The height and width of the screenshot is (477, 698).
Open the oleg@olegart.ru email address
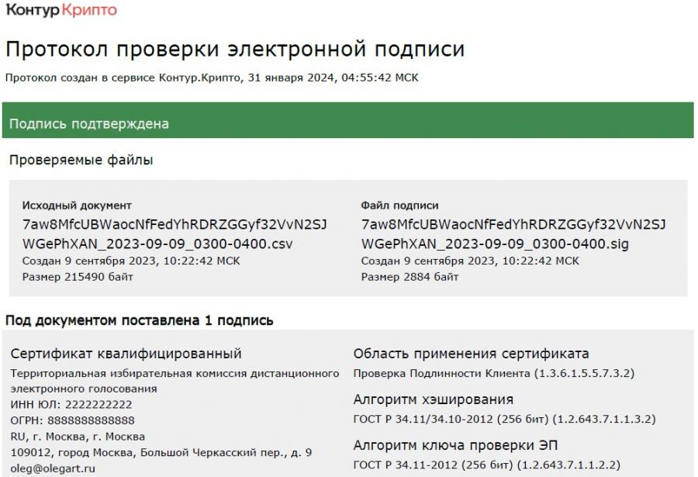pos(53,468)
